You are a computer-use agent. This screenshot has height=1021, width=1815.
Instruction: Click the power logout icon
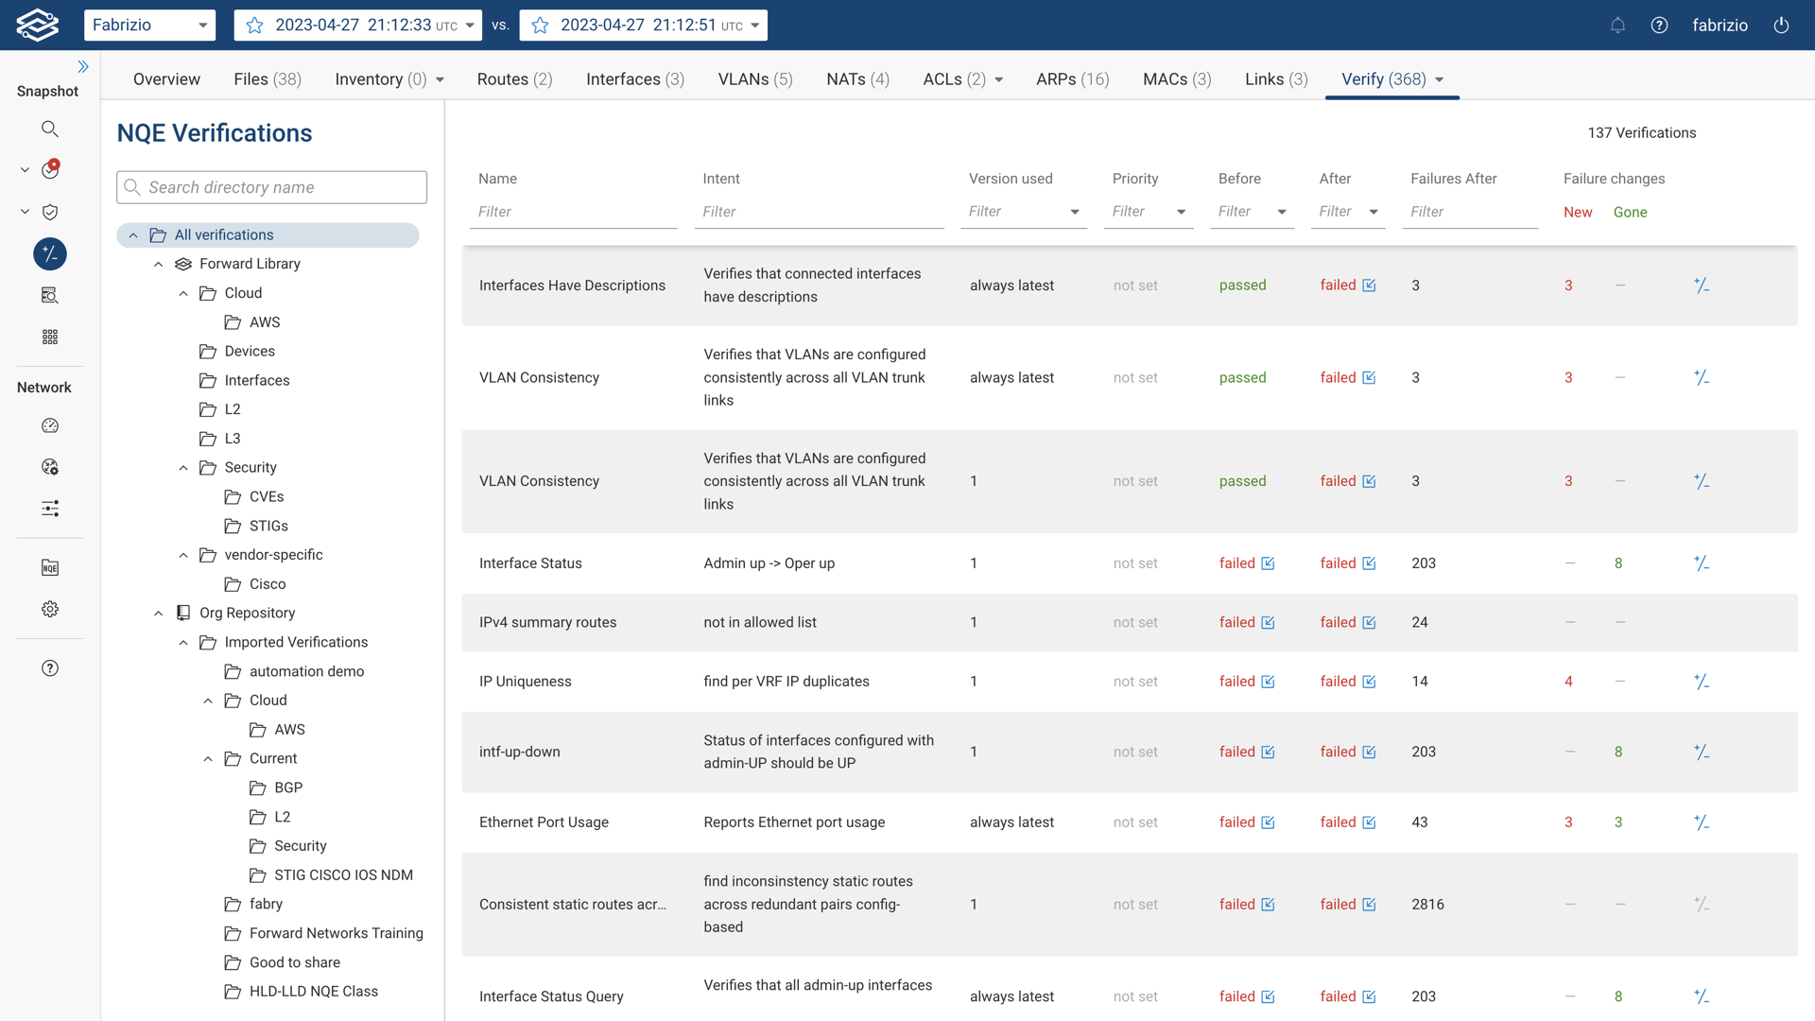pyautogui.click(x=1781, y=26)
